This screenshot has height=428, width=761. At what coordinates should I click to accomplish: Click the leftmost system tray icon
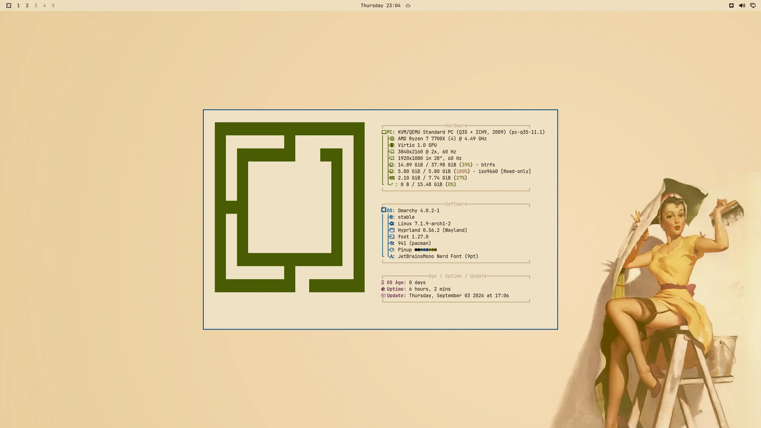click(731, 6)
